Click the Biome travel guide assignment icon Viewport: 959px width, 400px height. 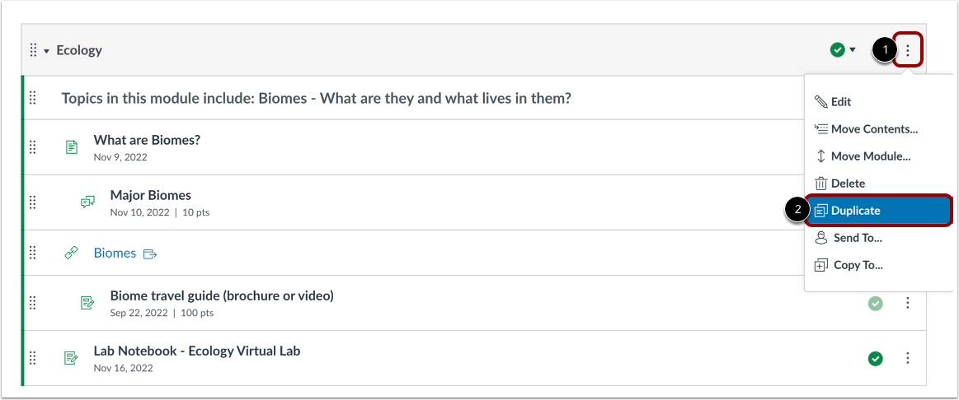(88, 303)
